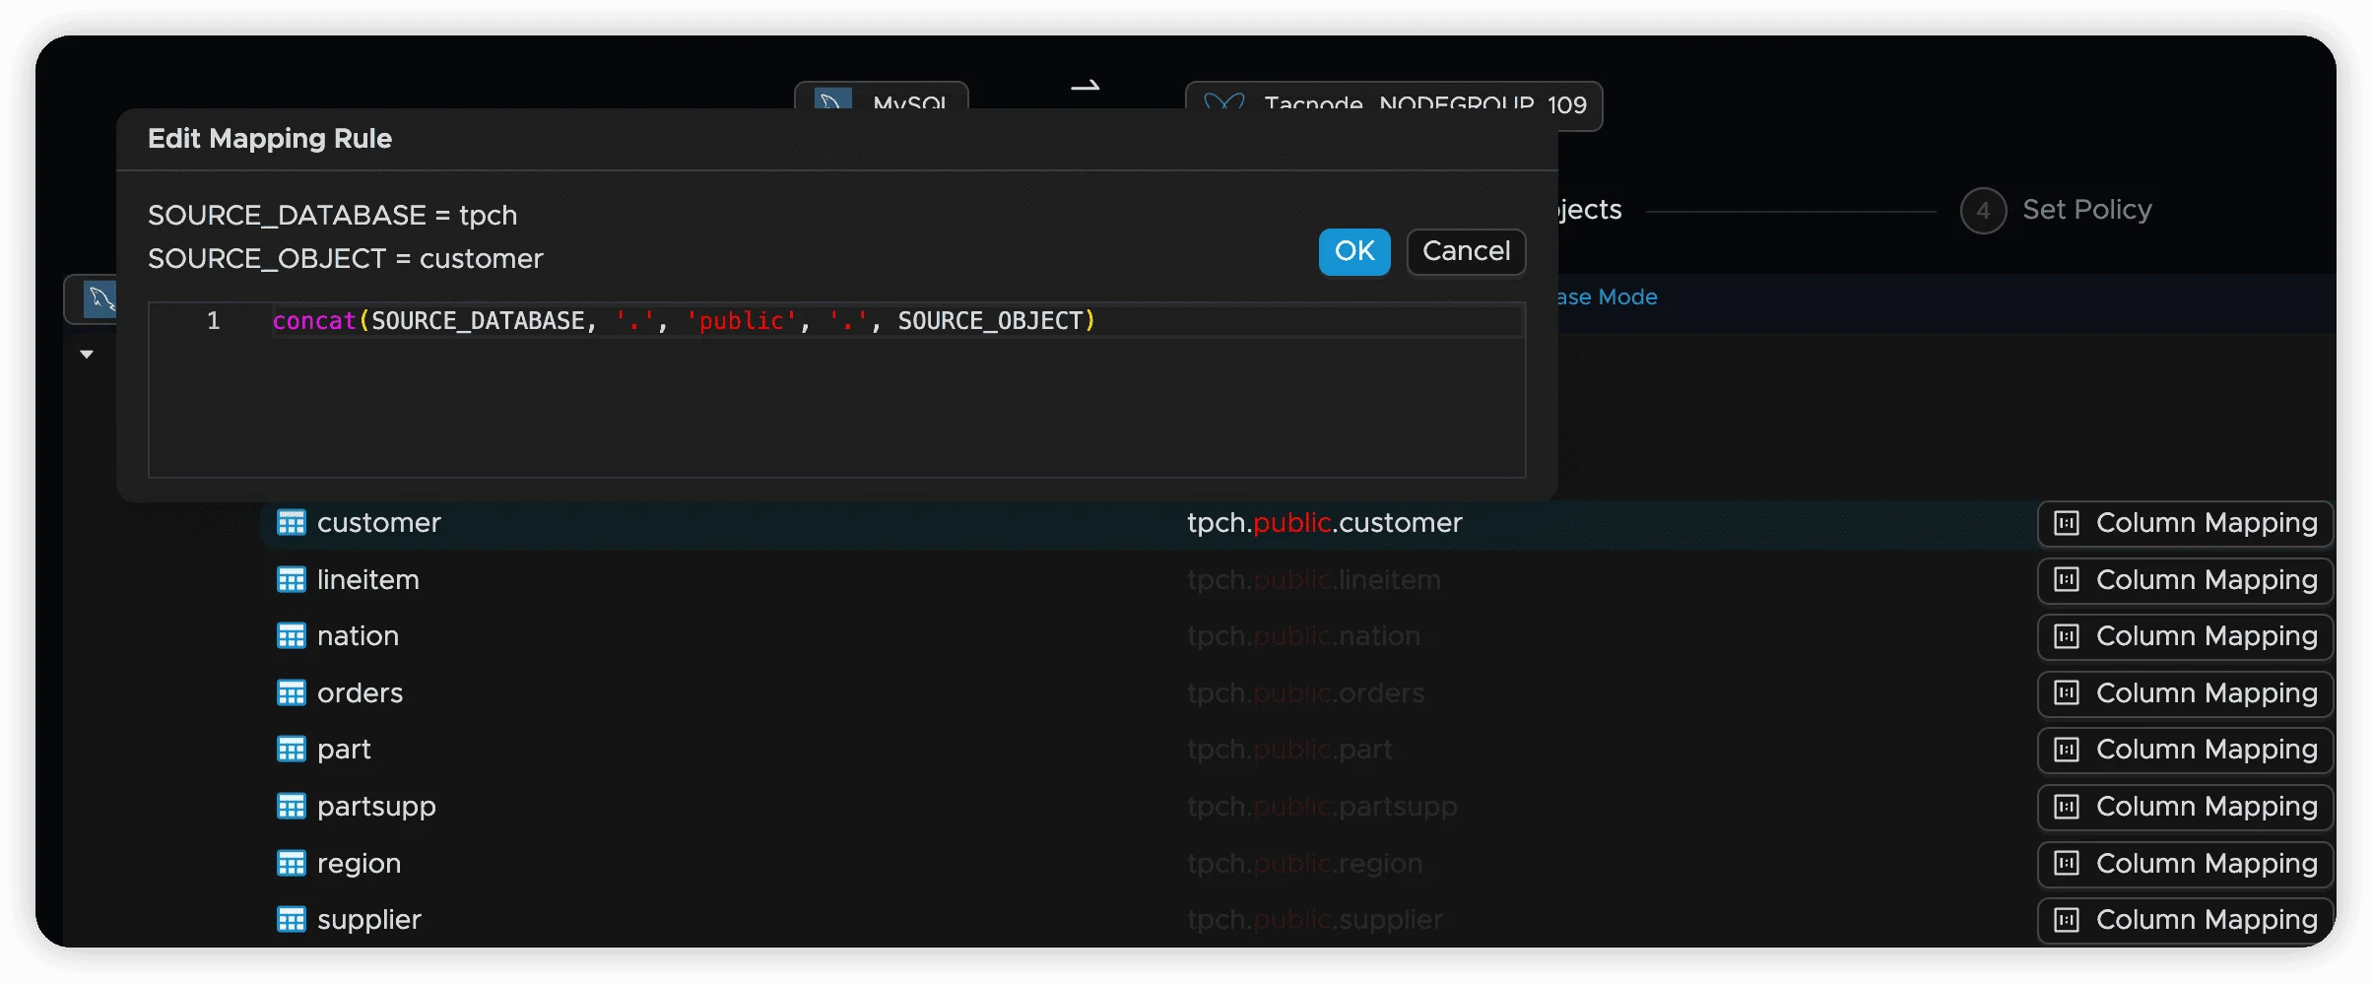Confirm the mapping rule with OK
2372x983 pixels.
[x=1353, y=252]
